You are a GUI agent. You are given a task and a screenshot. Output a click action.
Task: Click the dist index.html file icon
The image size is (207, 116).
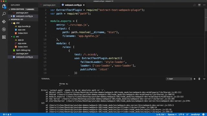[x=16, y=33]
